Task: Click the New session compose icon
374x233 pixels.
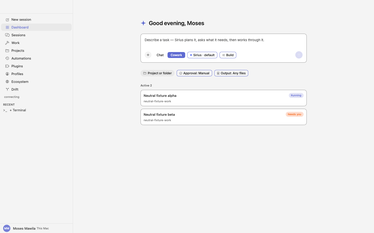Action: tap(7, 20)
